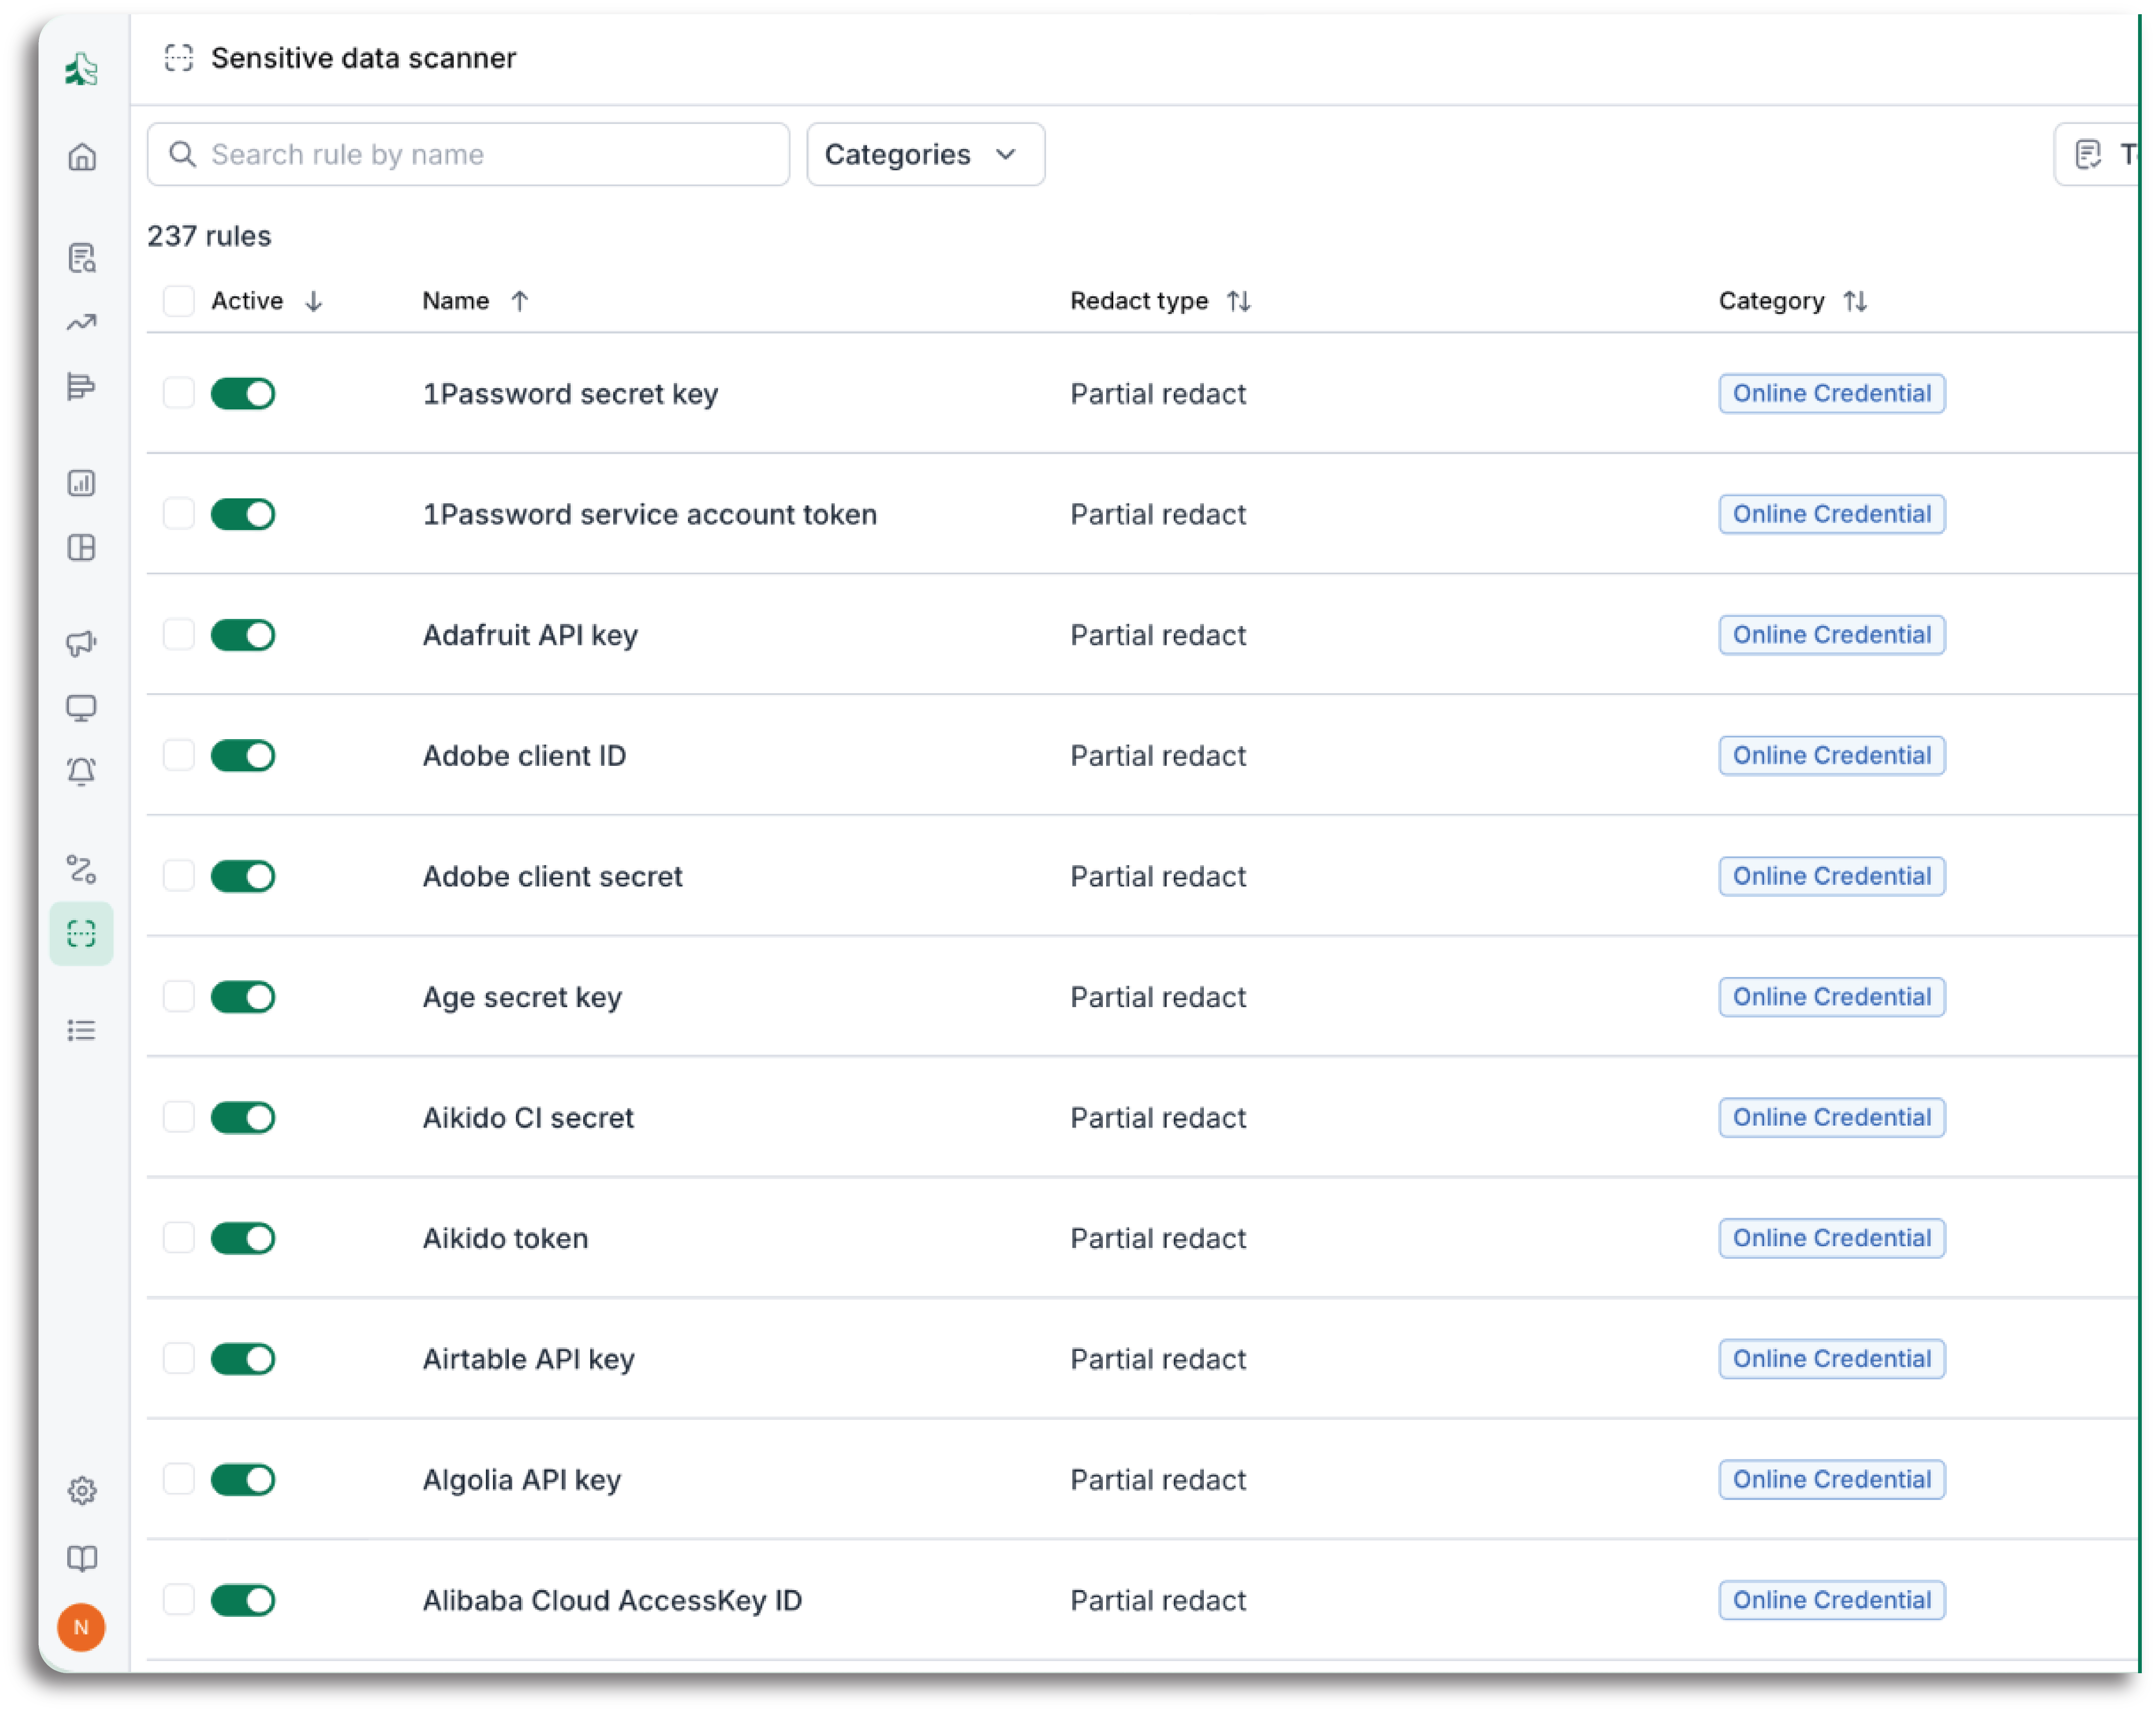Disable the Adobe client ID rule toggle
Image resolution: width=2156 pixels, height=1712 pixels.
tap(243, 755)
